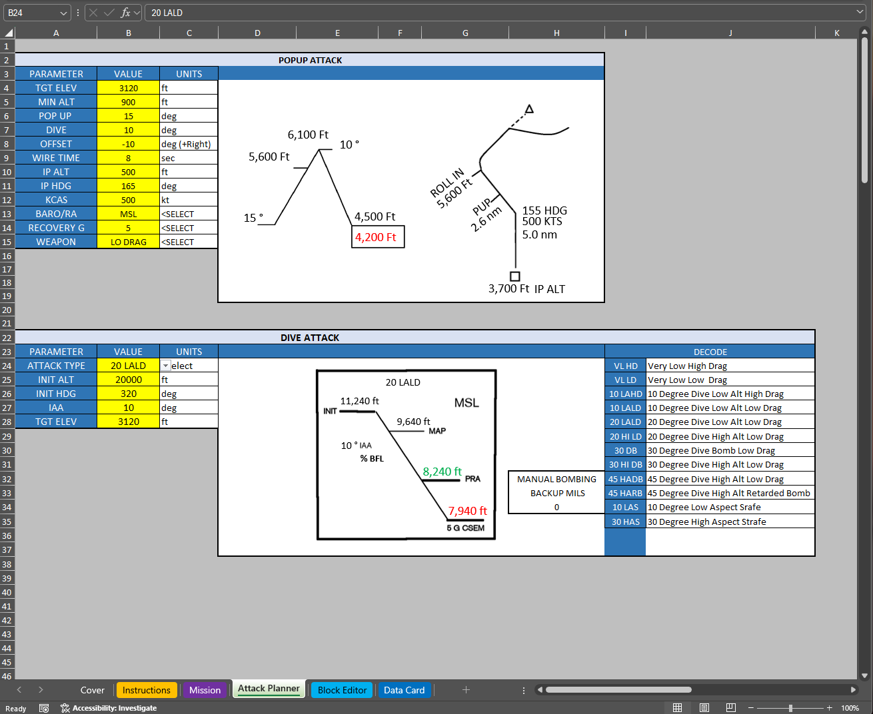873x714 pixels.
Task: Open the Mission sheet tab
Action: click(205, 690)
